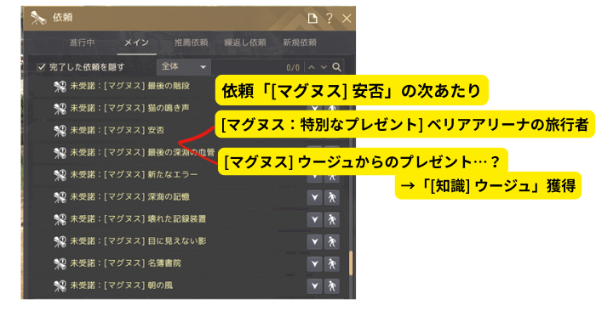Click navigate icon for 名簿書院 quest
The width and height of the screenshot is (596, 311).
tap(332, 264)
